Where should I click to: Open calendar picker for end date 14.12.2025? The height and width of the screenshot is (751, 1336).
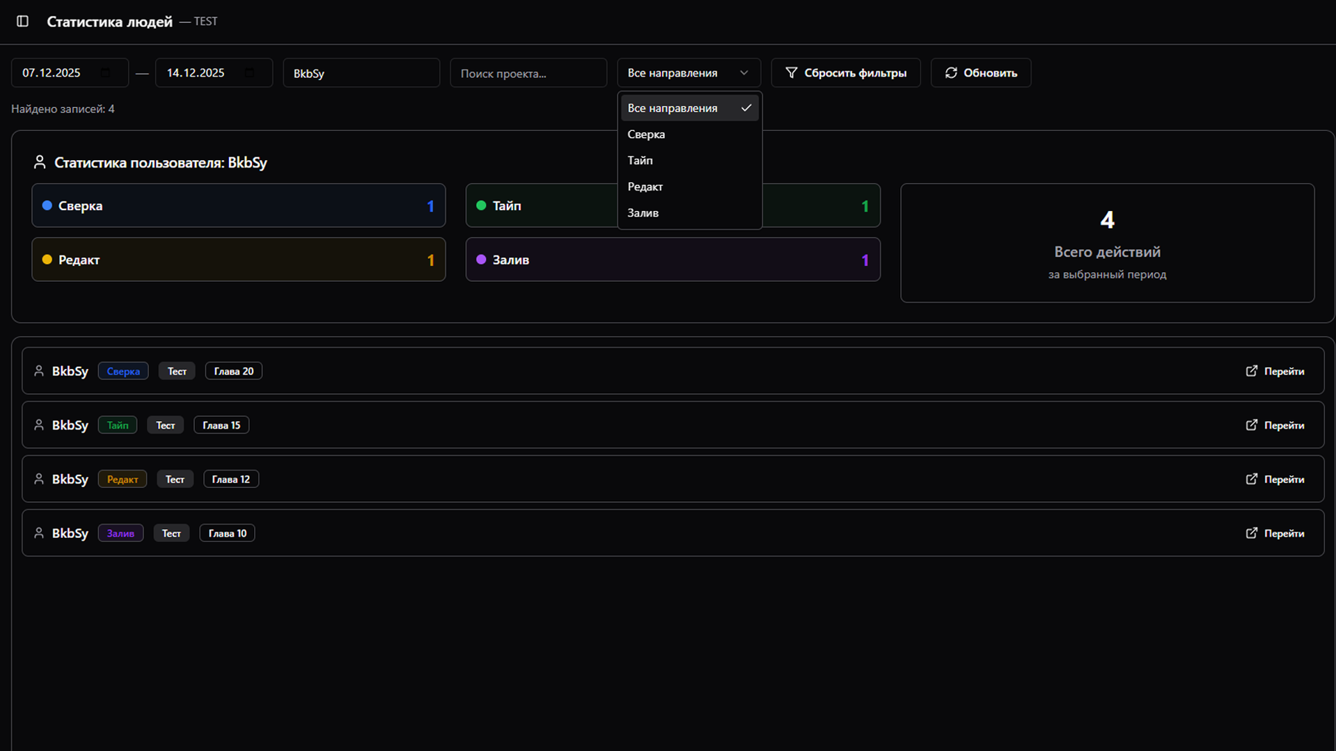[250, 73]
